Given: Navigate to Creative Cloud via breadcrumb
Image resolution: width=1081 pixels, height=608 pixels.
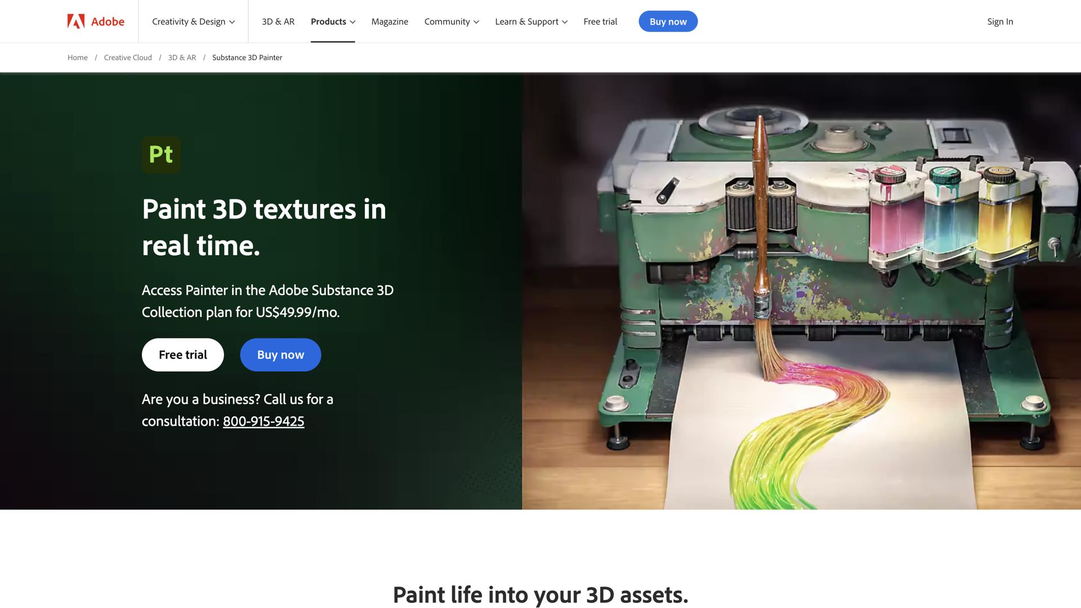Looking at the screenshot, I should point(127,57).
